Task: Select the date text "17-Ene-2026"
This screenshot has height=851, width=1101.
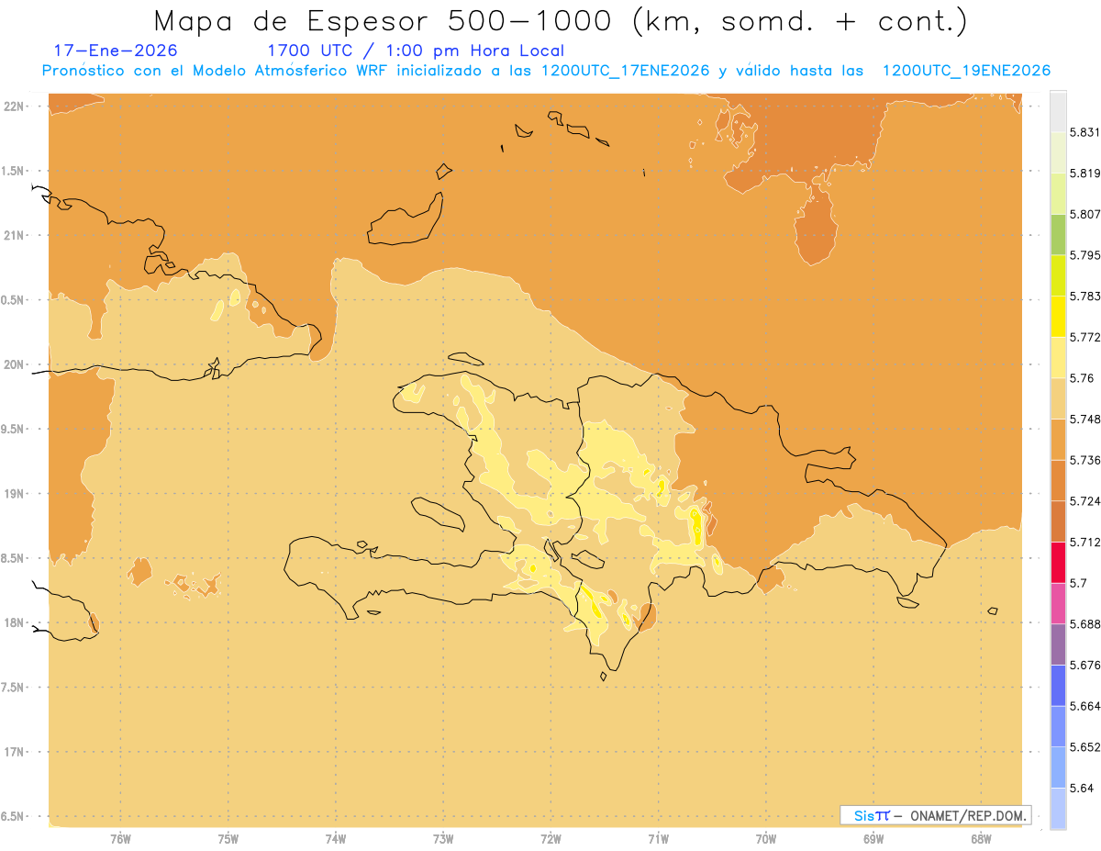Action: pos(116,50)
